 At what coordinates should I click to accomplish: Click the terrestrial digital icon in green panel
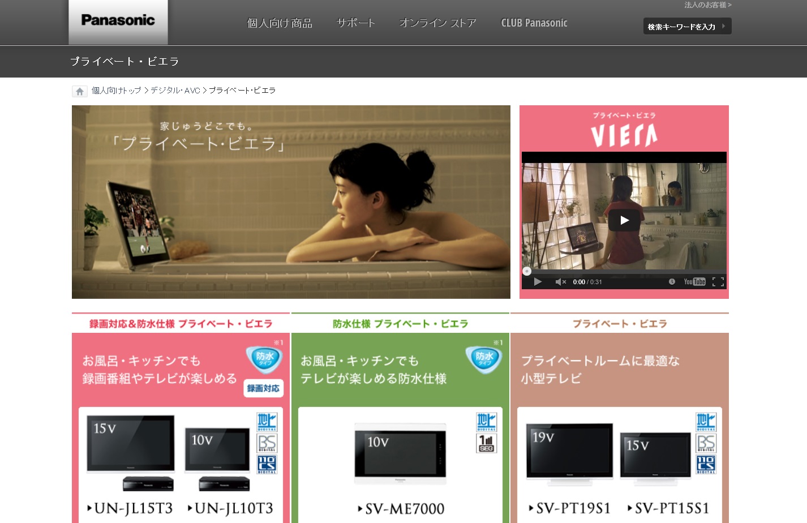point(487,422)
